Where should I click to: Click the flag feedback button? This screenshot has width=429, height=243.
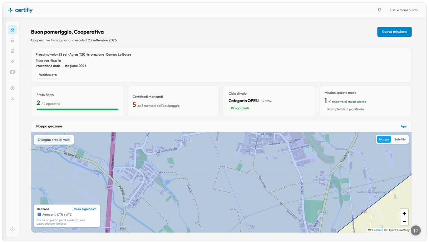click(416, 231)
